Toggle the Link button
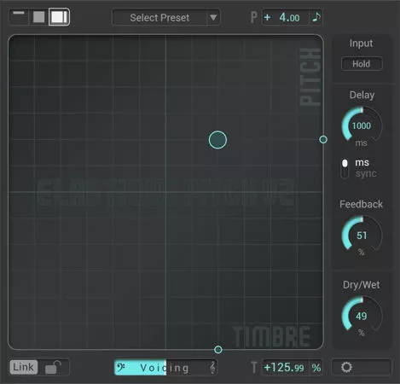The width and height of the screenshot is (400, 384). click(x=23, y=367)
